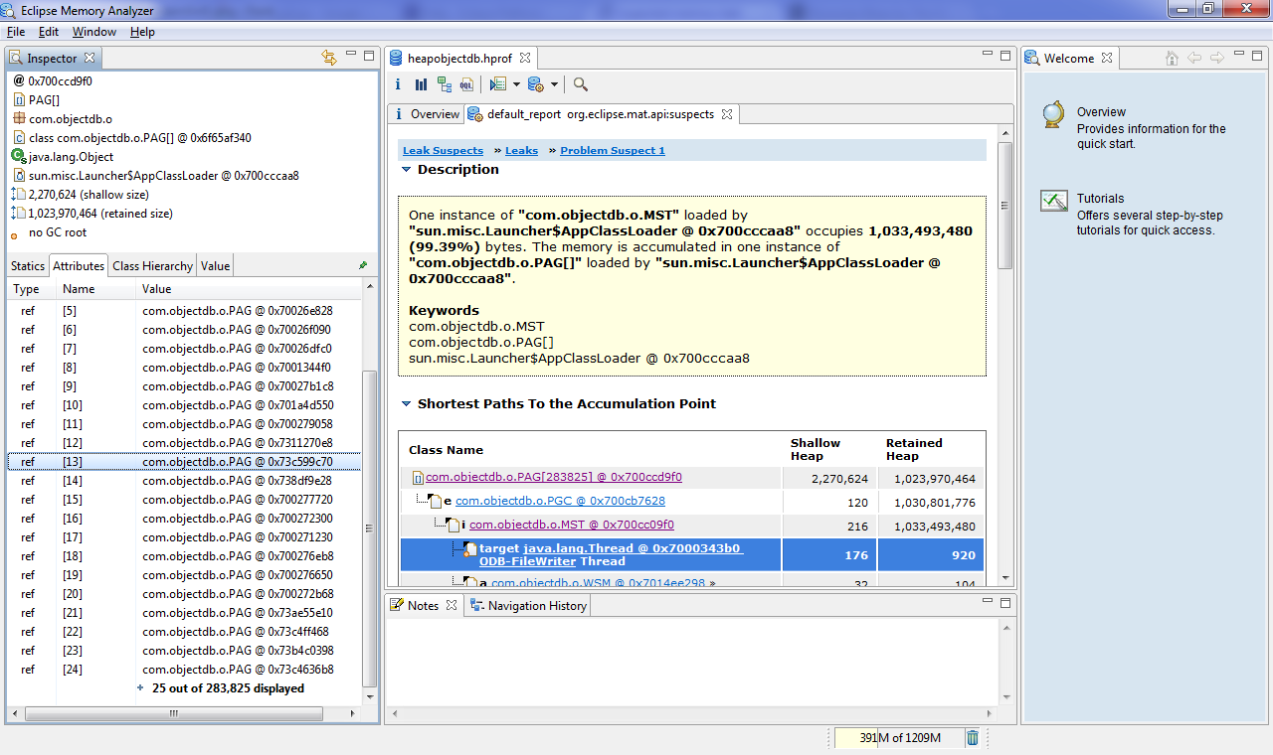Open com.objectdb.o.PAG[283825] link
The height and width of the screenshot is (755, 1273).
[554, 478]
